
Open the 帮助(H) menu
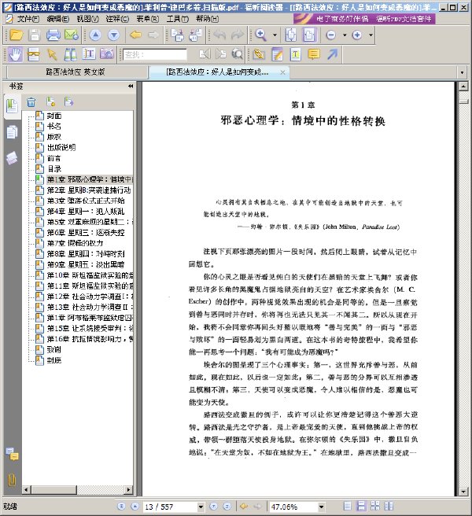point(208,19)
